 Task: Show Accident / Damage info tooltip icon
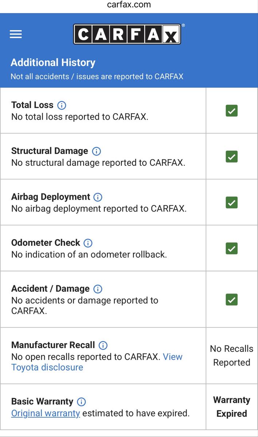[x=98, y=289]
